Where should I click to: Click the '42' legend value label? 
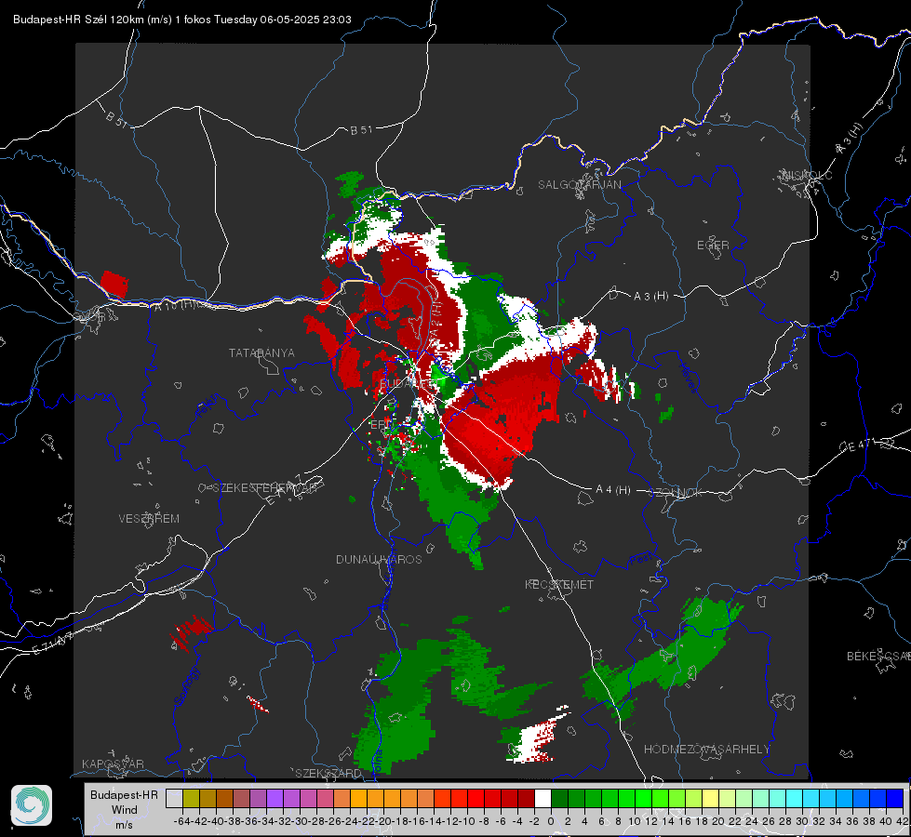[902, 821]
